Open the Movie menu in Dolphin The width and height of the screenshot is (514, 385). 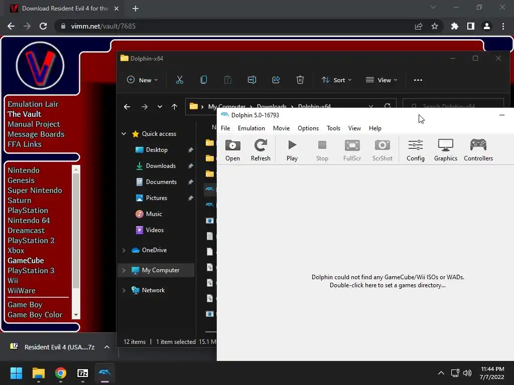(281, 128)
